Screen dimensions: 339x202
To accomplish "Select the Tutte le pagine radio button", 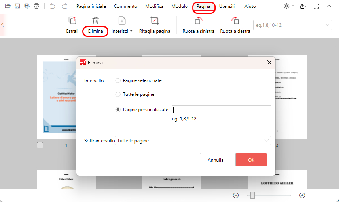I will pos(118,94).
